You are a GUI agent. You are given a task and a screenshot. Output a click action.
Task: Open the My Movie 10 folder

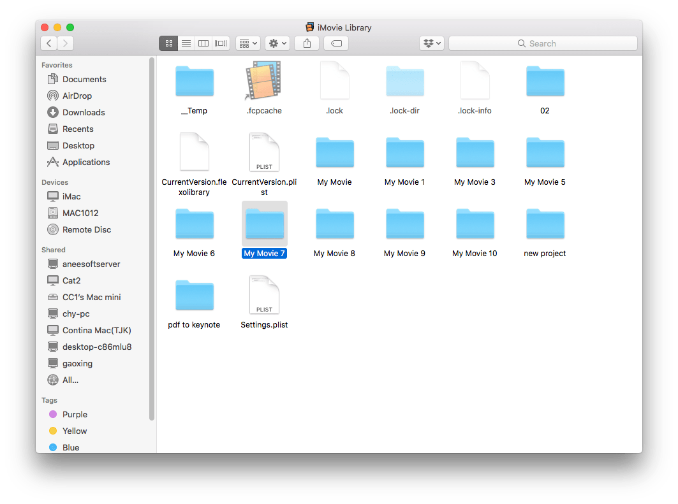coord(475,224)
